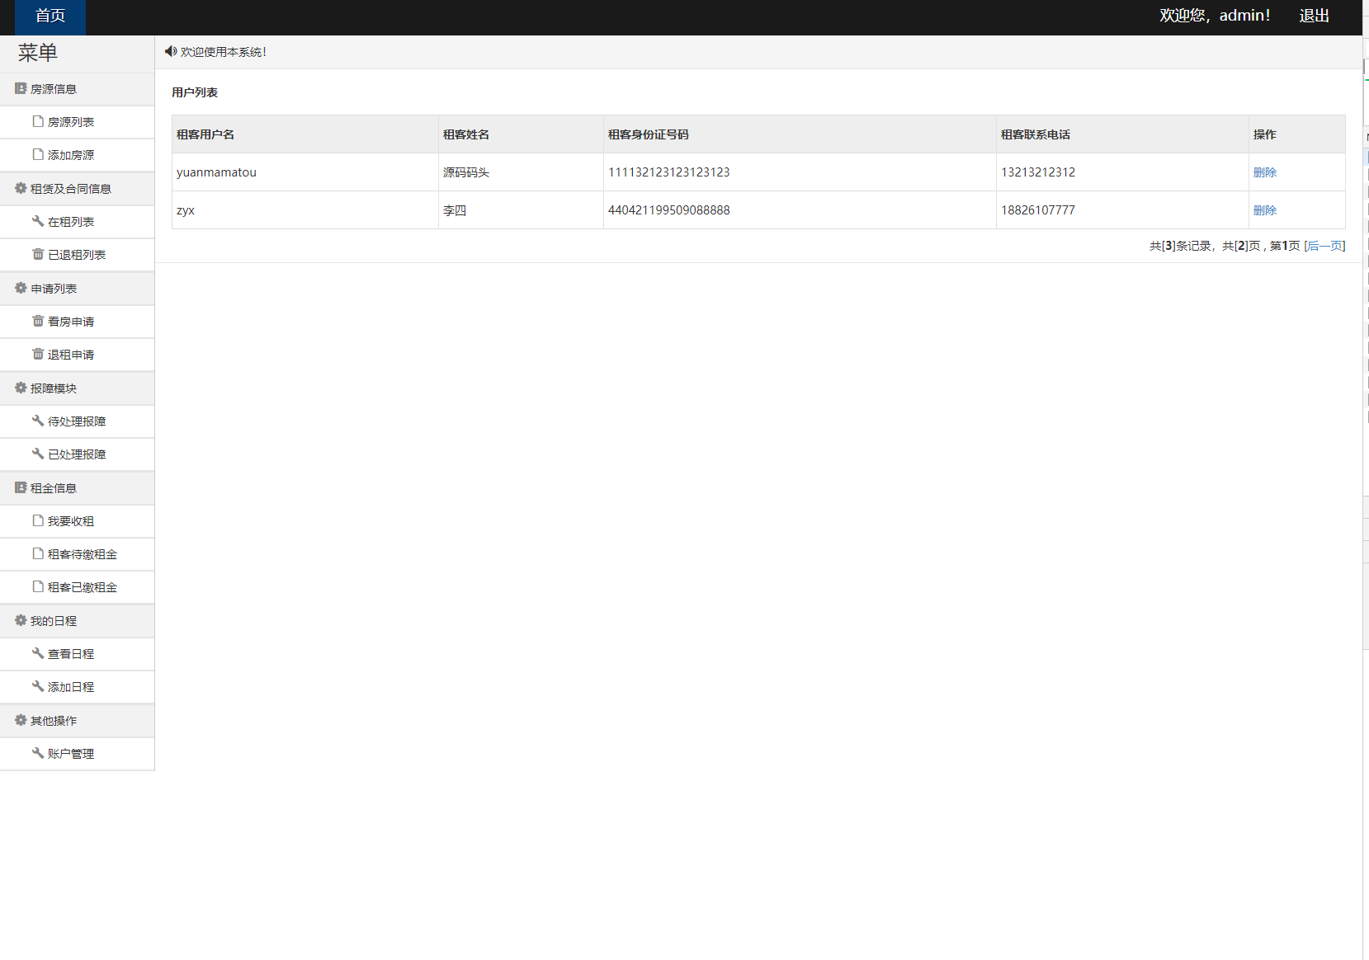This screenshot has width=1369, height=960.
Task: Click the tenant name 李四
Action: (x=455, y=210)
